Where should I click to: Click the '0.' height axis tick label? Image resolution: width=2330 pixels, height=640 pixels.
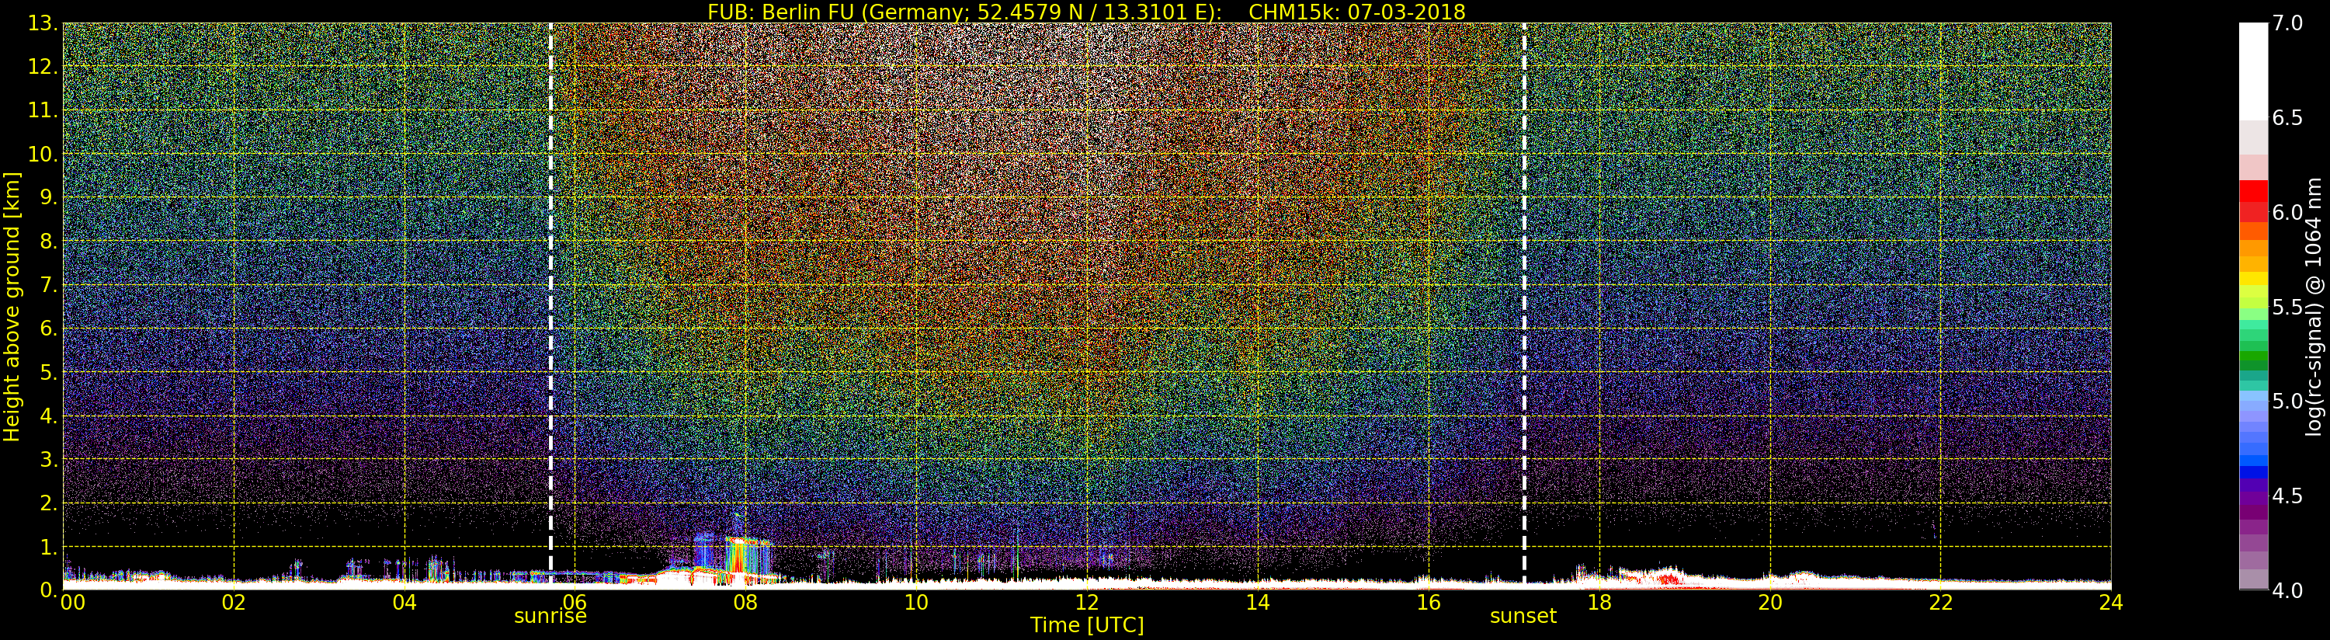coord(49,590)
